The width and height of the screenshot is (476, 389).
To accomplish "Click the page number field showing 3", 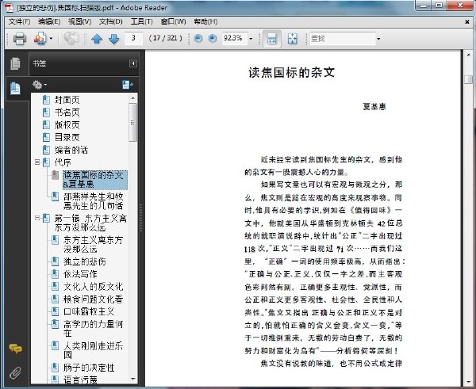I will 133,38.
